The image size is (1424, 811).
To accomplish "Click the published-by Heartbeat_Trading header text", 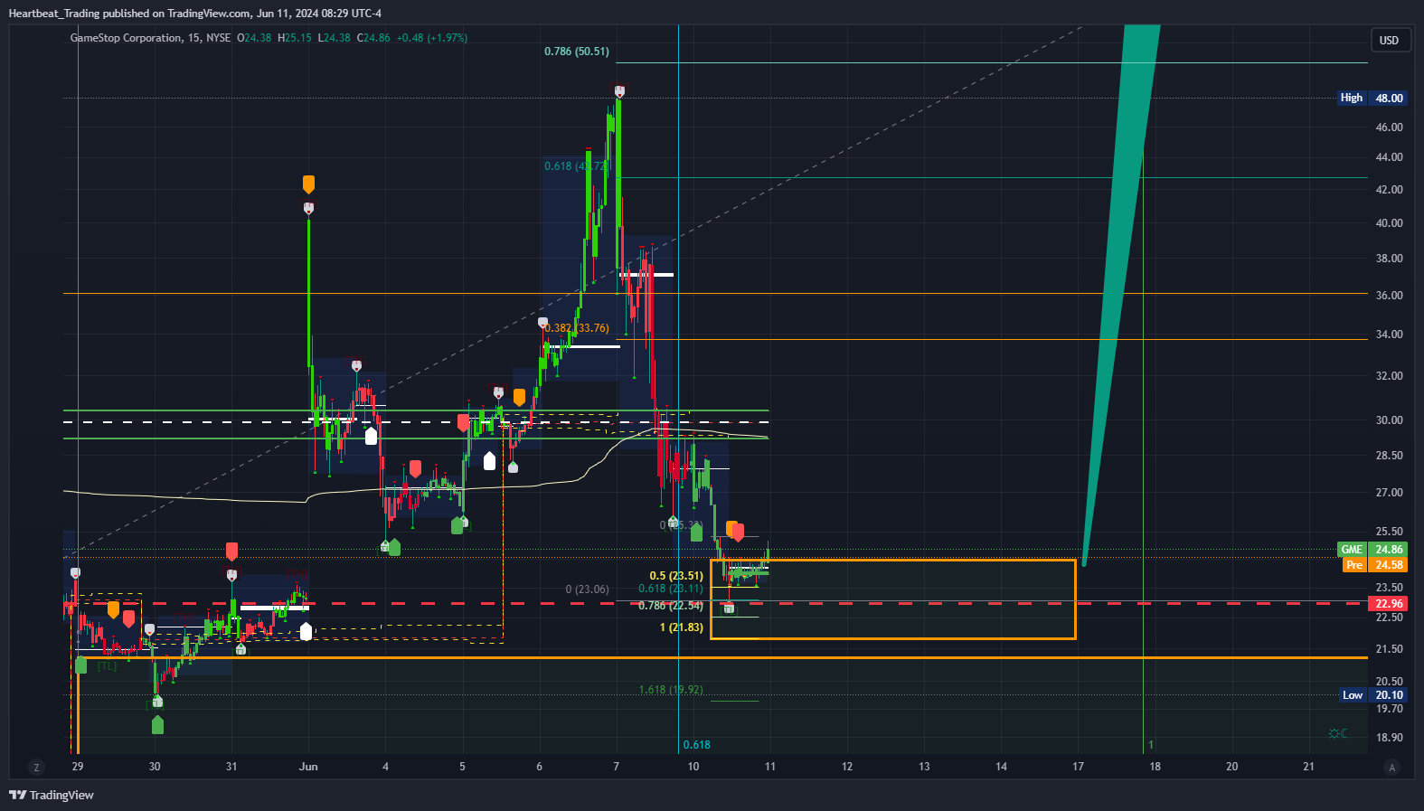I will click(x=194, y=13).
